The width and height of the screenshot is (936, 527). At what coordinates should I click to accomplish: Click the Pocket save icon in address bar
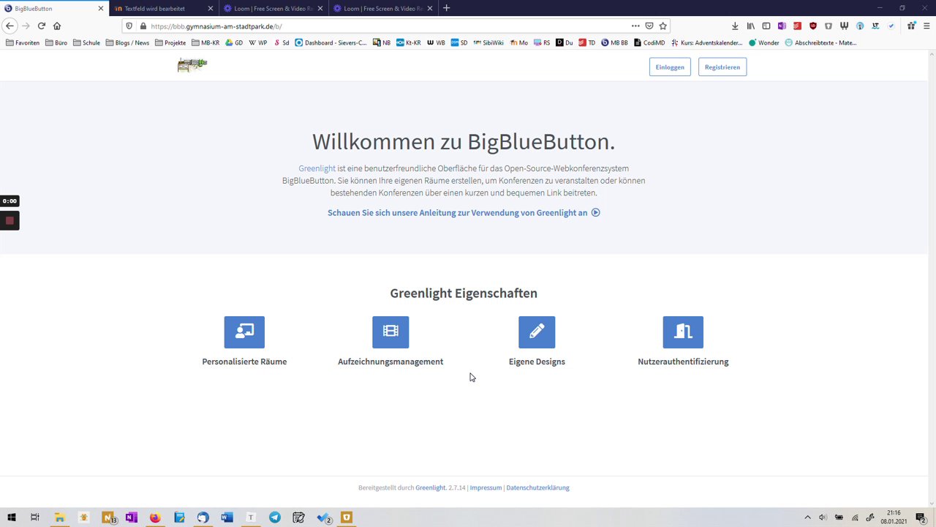(649, 26)
